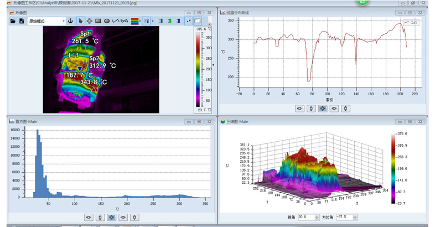
Task: Open the 原始模式 mode dropdown
Action: click(x=46, y=21)
